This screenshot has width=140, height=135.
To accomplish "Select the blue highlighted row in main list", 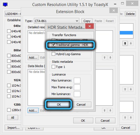I will click(x=126, y=33).
